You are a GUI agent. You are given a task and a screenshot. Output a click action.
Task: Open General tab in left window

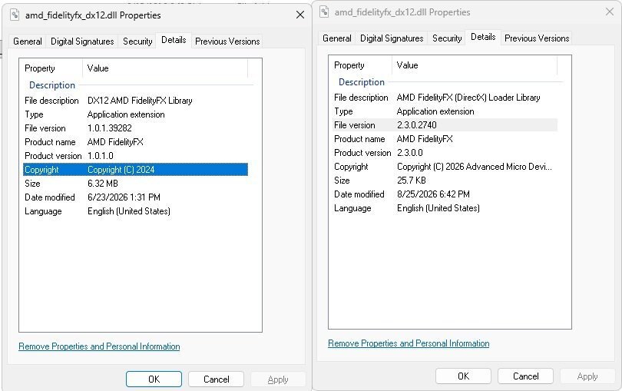tap(28, 41)
